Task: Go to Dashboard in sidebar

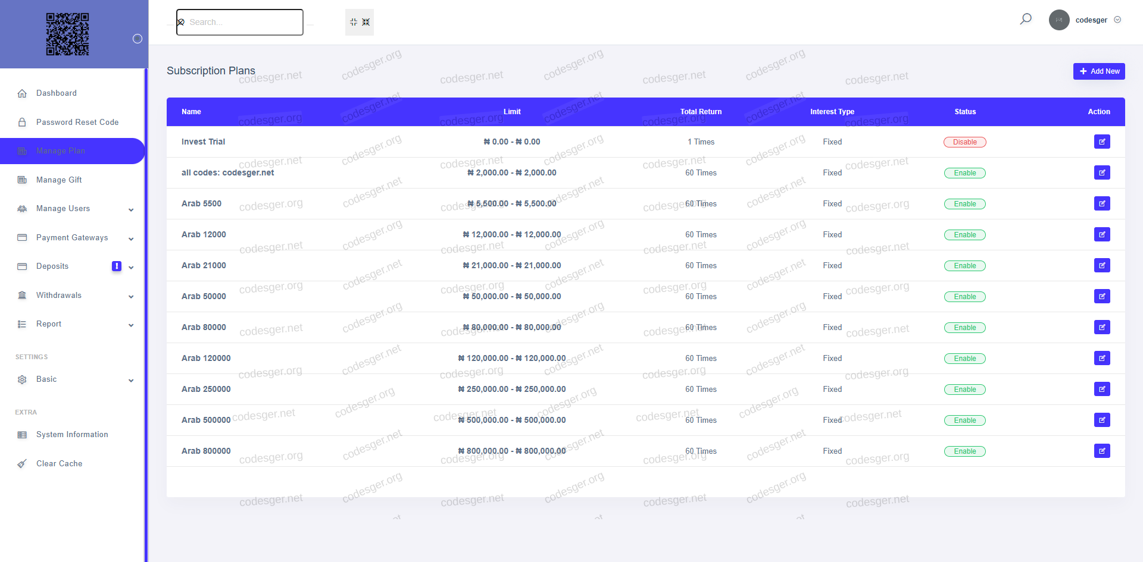Action: [x=56, y=93]
